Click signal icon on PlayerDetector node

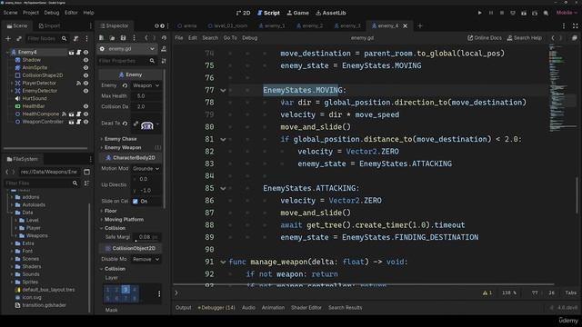tap(78, 83)
